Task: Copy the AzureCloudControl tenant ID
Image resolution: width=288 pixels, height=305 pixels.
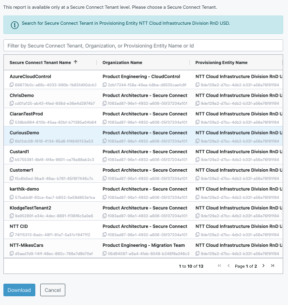Action: pyautogui.click(x=12, y=85)
